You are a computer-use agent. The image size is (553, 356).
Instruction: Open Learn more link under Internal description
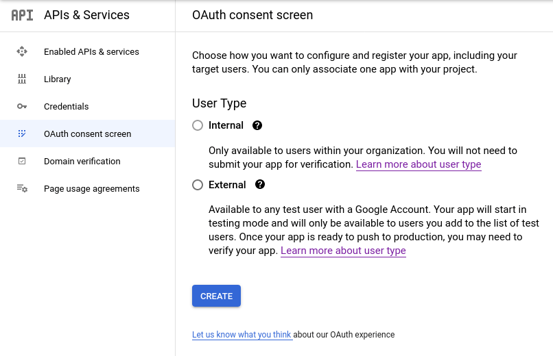pyautogui.click(x=419, y=164)
